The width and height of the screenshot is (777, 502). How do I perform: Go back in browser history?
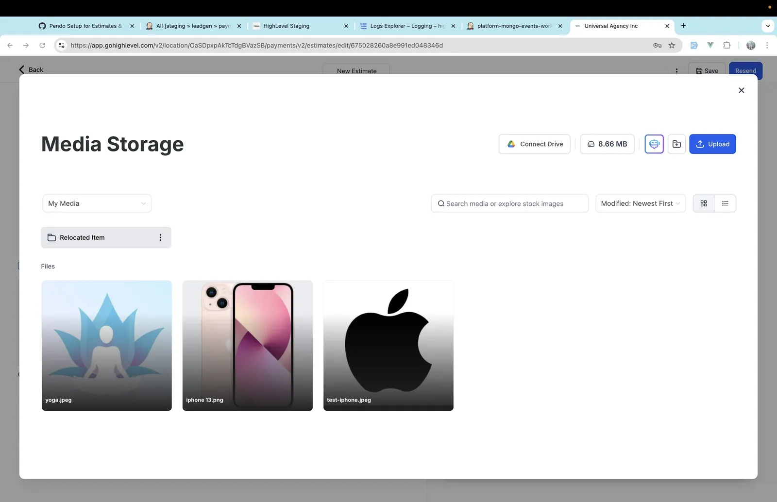pos(10,45)
